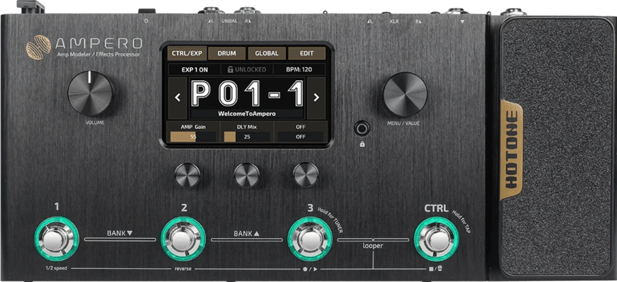The height and width of the screenshot is (282, 617).
Task: Select the EDIT tab on screen
Action: [306, 53]
